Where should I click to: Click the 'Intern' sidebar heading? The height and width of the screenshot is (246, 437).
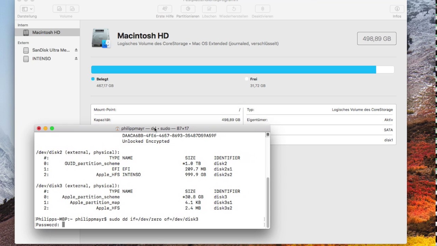click(x=23, y=25)
